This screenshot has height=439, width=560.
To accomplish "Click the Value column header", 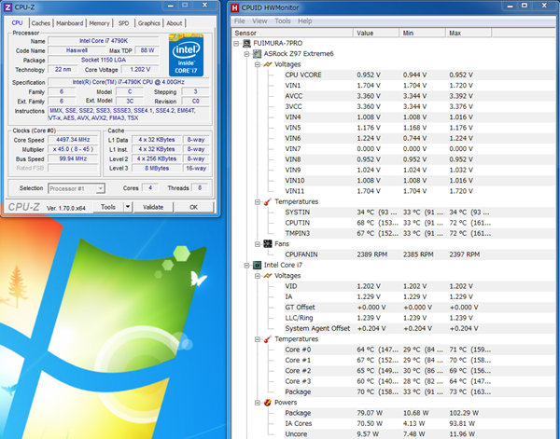I will click(376, 34).
